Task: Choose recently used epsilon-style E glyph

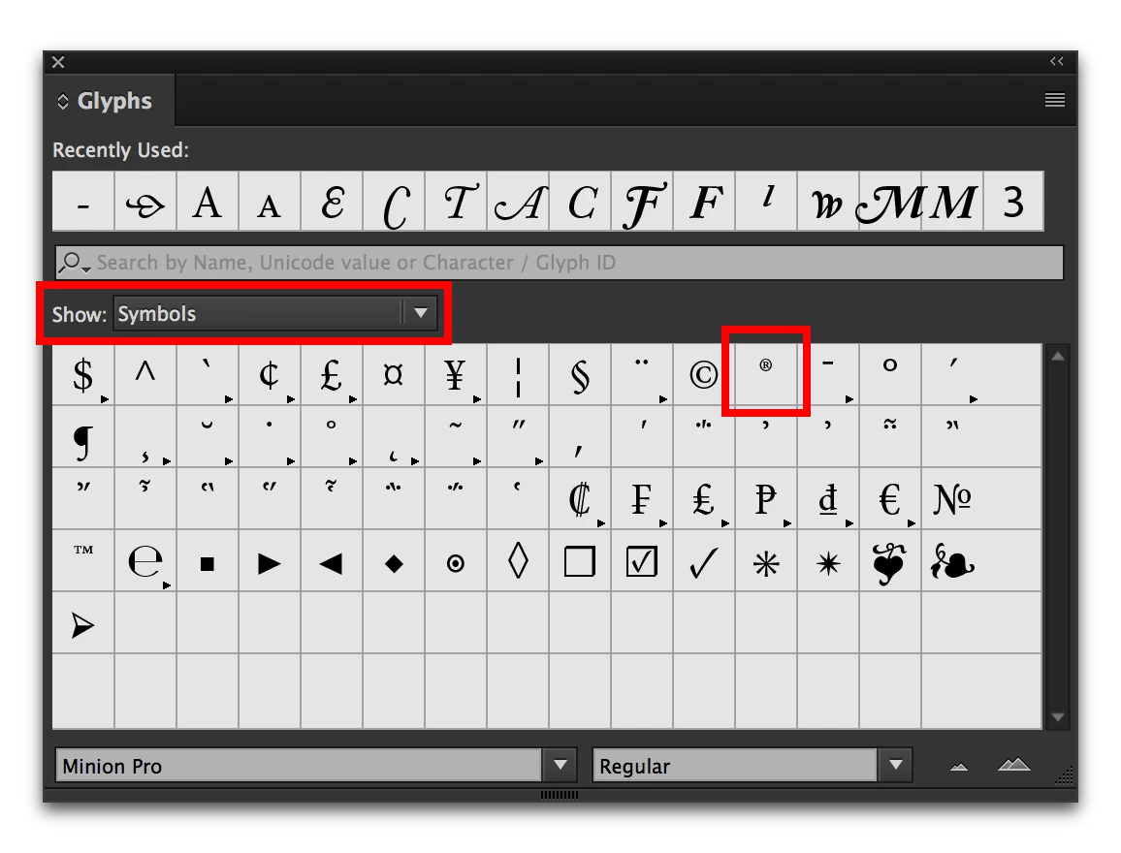Action: point(331,201)
